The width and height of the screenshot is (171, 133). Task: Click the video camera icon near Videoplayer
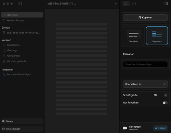(125, 128)
